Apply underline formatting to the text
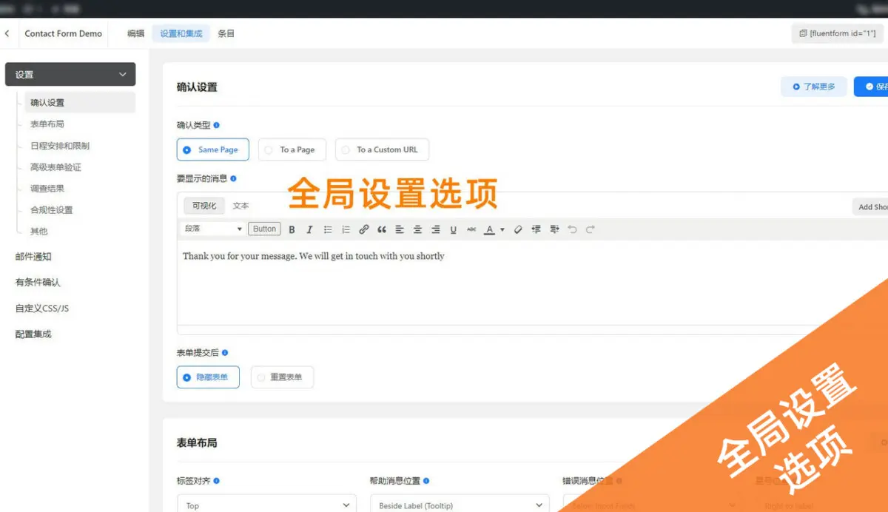 (453, 229)
